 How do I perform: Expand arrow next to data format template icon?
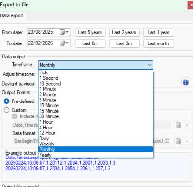pyautogui.click(x=187, y=141)
